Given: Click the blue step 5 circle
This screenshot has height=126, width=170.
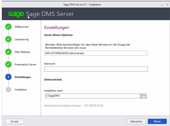Looking at the screenshot, I should (8, 77).
